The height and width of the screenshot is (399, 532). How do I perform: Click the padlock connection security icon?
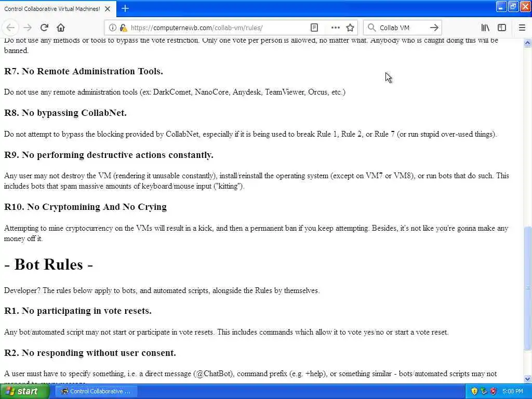pos(123,28)
